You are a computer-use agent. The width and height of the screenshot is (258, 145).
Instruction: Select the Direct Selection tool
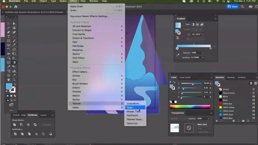[x=14, y=24]
